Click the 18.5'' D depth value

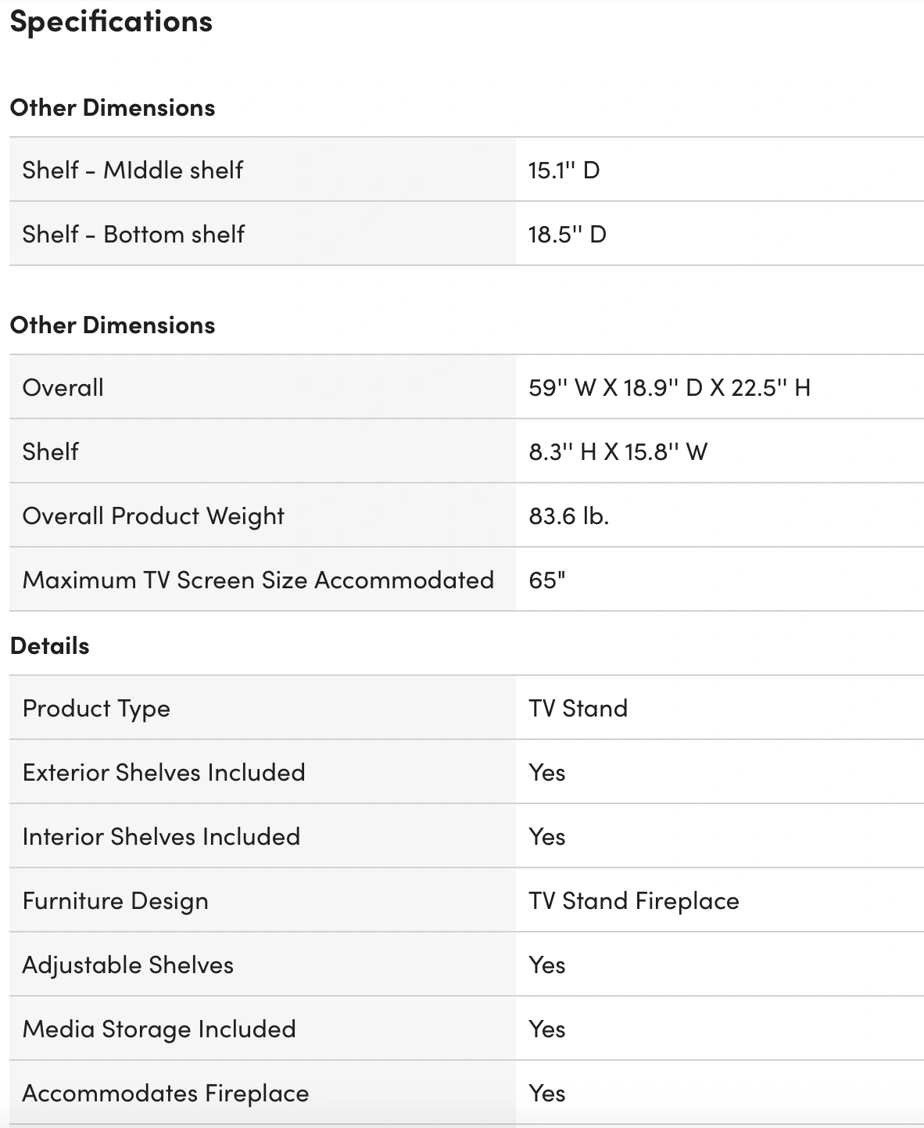(x=567, y=234)
